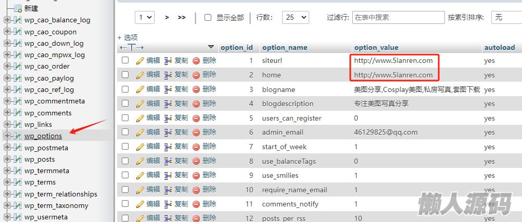Expand the wp_options tree node
This screenshot has height=222, width=522.
coord(7,136)
